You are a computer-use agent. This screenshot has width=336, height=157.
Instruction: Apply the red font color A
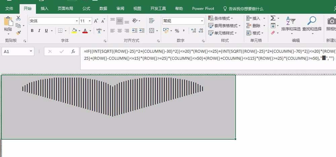[x=85, y=31]
